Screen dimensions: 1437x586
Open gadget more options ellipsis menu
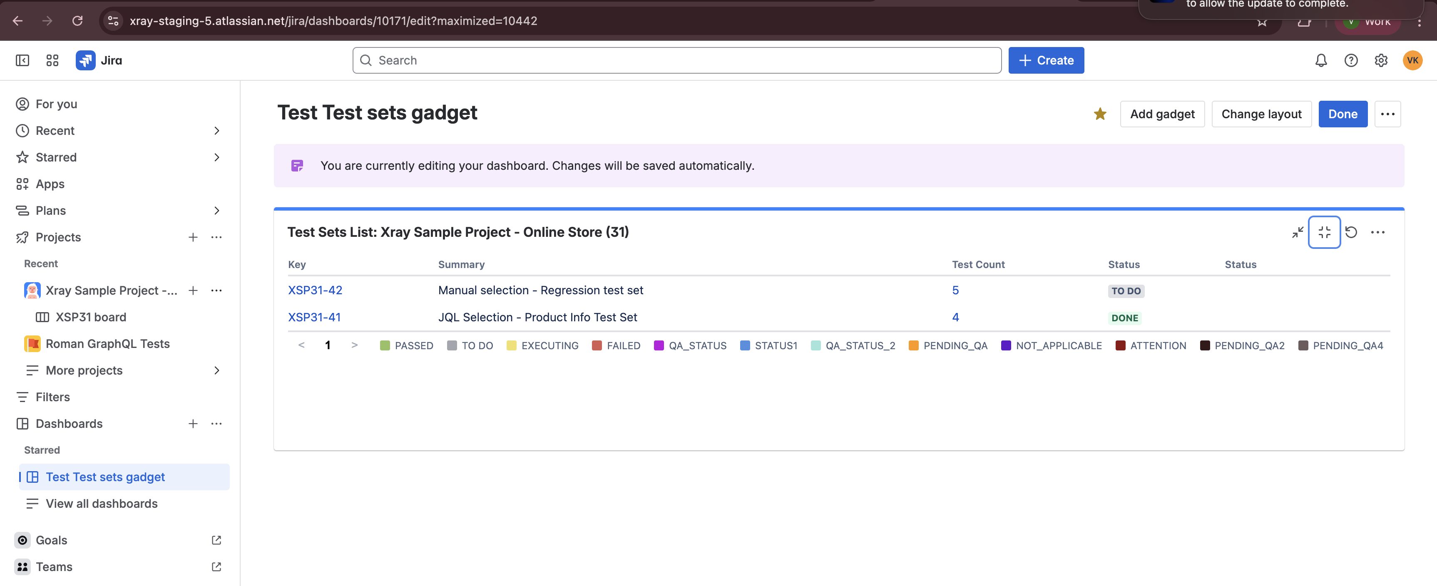(1377, 232)
